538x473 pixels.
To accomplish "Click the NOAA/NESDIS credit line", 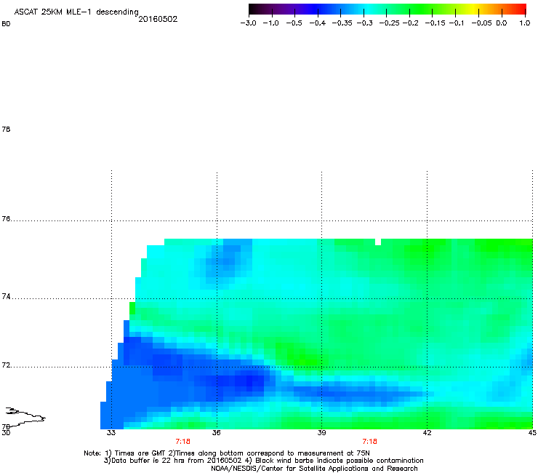I will [x=314, y=469].
